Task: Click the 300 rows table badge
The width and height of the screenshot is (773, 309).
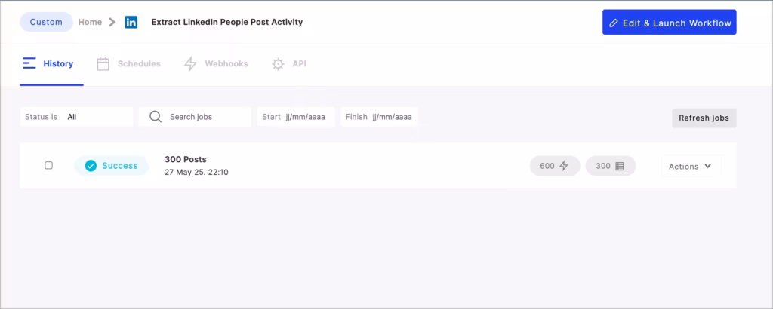Action: coord(610,166)
